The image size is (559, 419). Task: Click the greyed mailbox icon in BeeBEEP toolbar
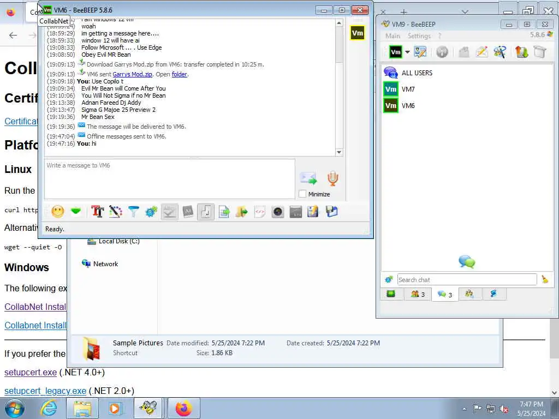pos(463,52)
